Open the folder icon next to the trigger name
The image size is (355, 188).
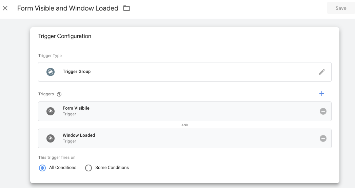click(126, 8)
